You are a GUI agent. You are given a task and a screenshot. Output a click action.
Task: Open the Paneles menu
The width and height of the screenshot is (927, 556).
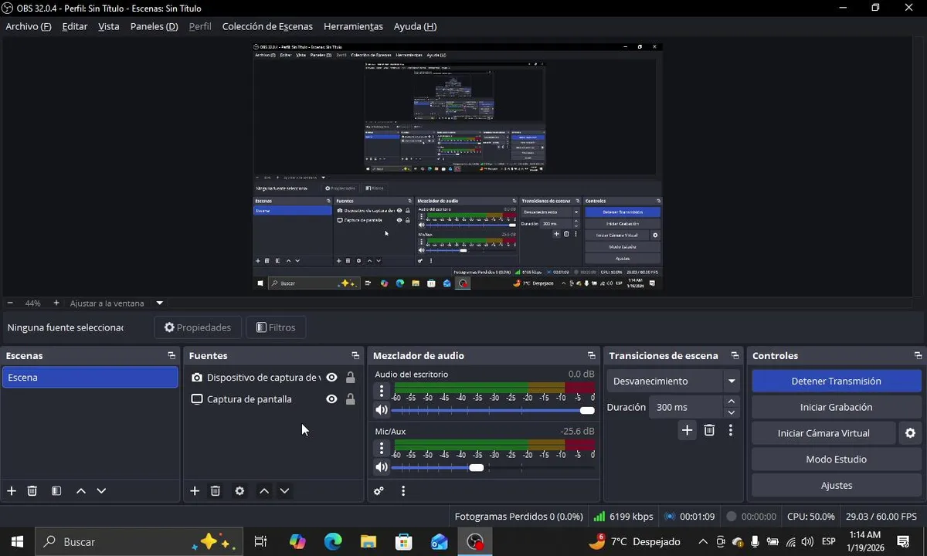click(x=154, y=26)
